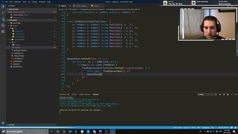238x134 pixels.
Task: Click the Twitter icon in overlay
Action: 4,131
